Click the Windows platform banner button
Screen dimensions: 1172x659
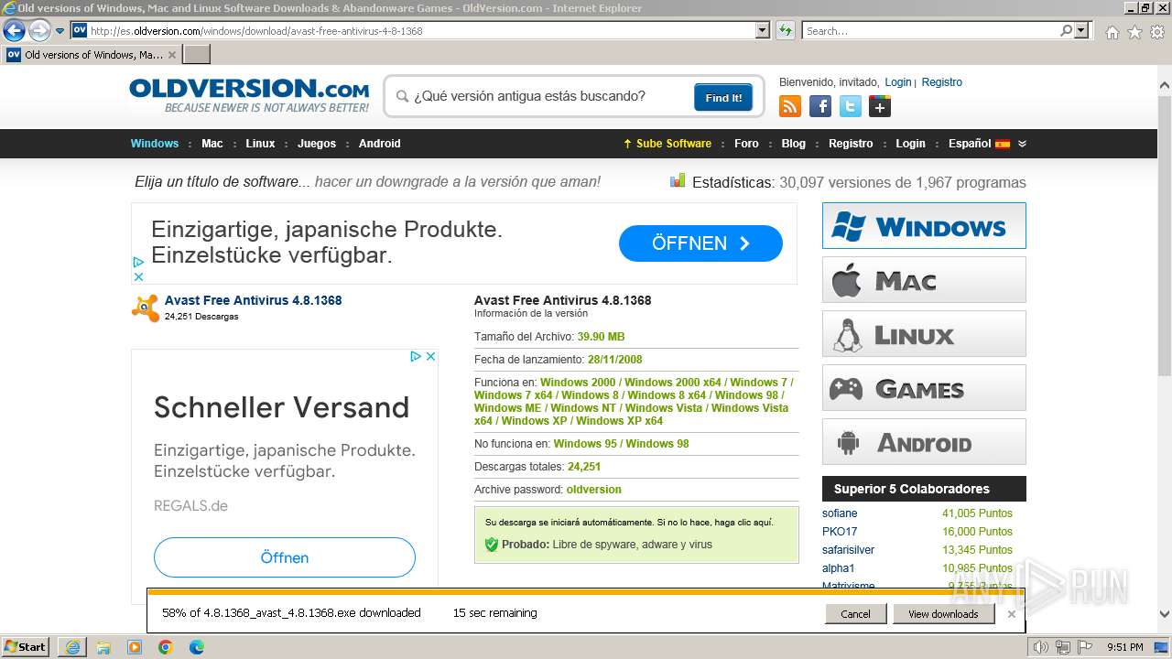[x=924, y=225]
